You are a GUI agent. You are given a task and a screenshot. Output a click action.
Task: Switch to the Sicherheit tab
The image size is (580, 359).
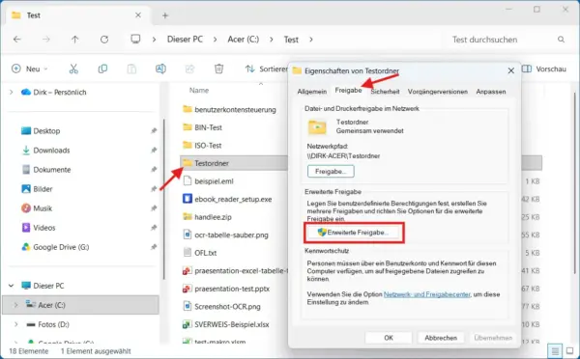tap(385, 92)
